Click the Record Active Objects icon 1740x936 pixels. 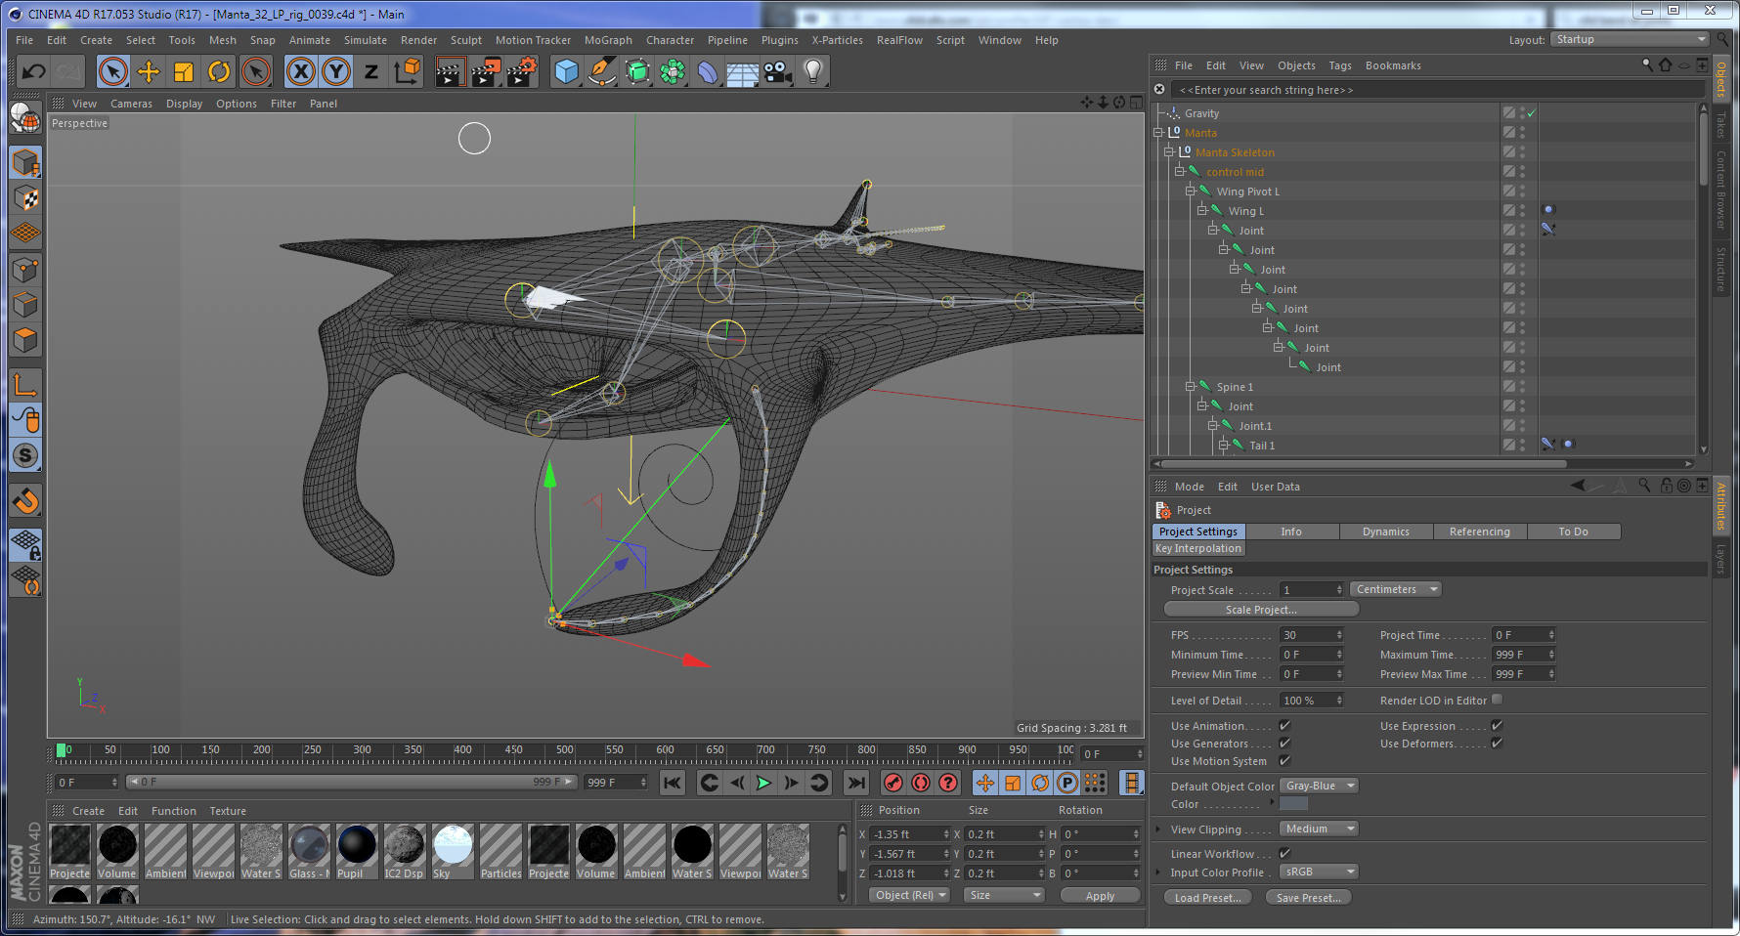[x=893, y=783]
